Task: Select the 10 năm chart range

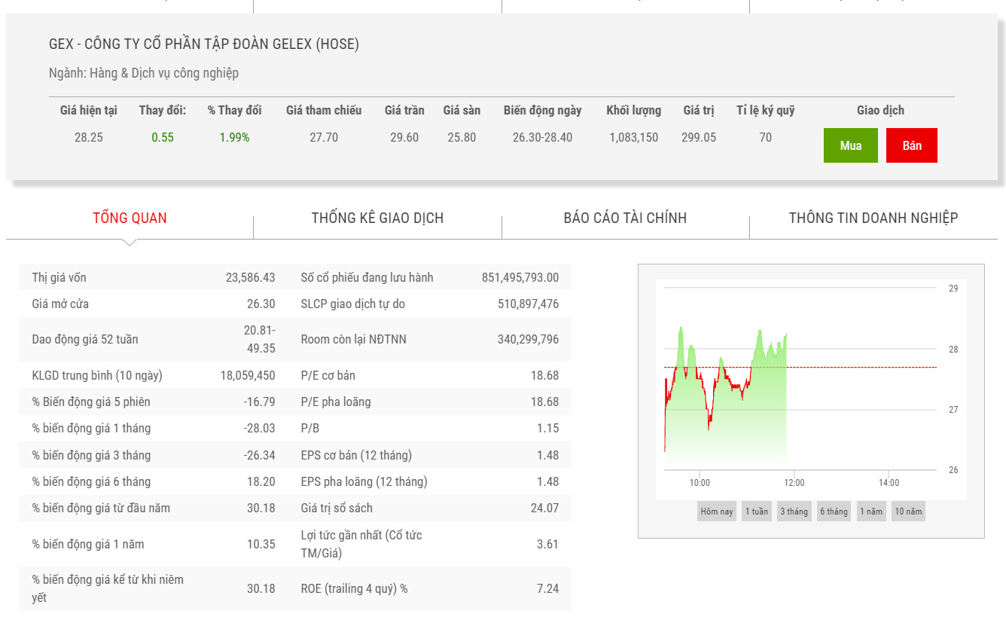Action: [x=908, y=512]
